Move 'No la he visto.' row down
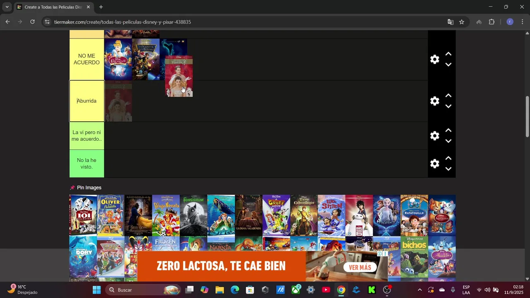This screenshot has width=530, height=298. [448, 169]
